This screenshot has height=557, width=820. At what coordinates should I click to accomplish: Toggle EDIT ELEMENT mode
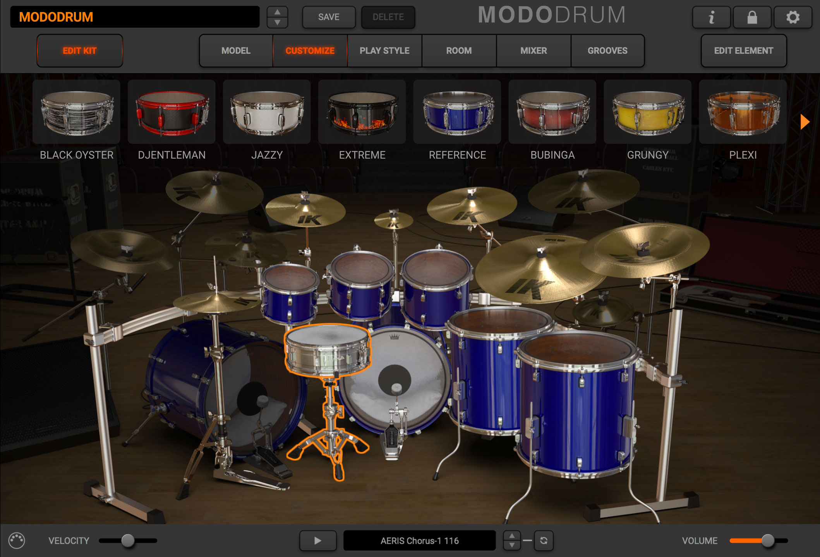point(743,50)
